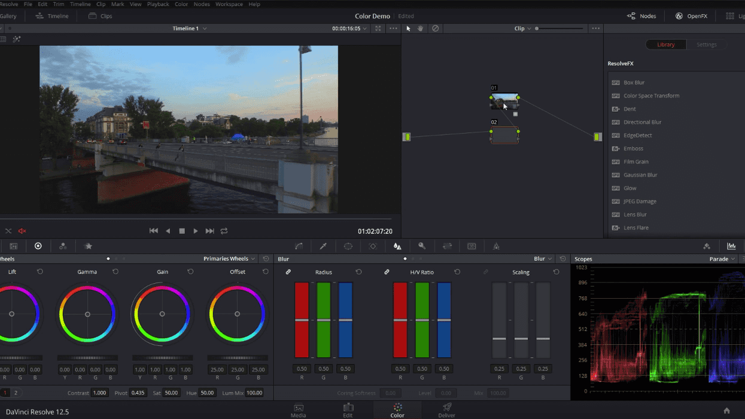Select Film Grain effect from ResolveFX
The height and width of the screenshot is (419, 745).
point(636,162)
